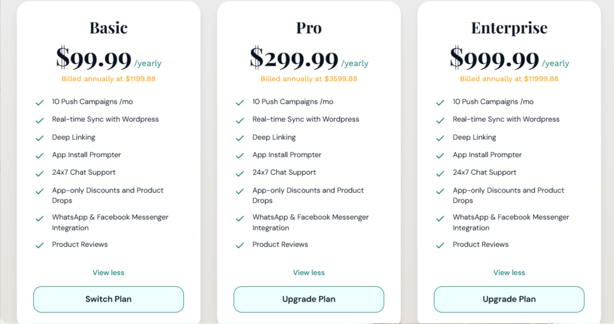Click checkmark next to Basic Deep Linking

(39, 138)
